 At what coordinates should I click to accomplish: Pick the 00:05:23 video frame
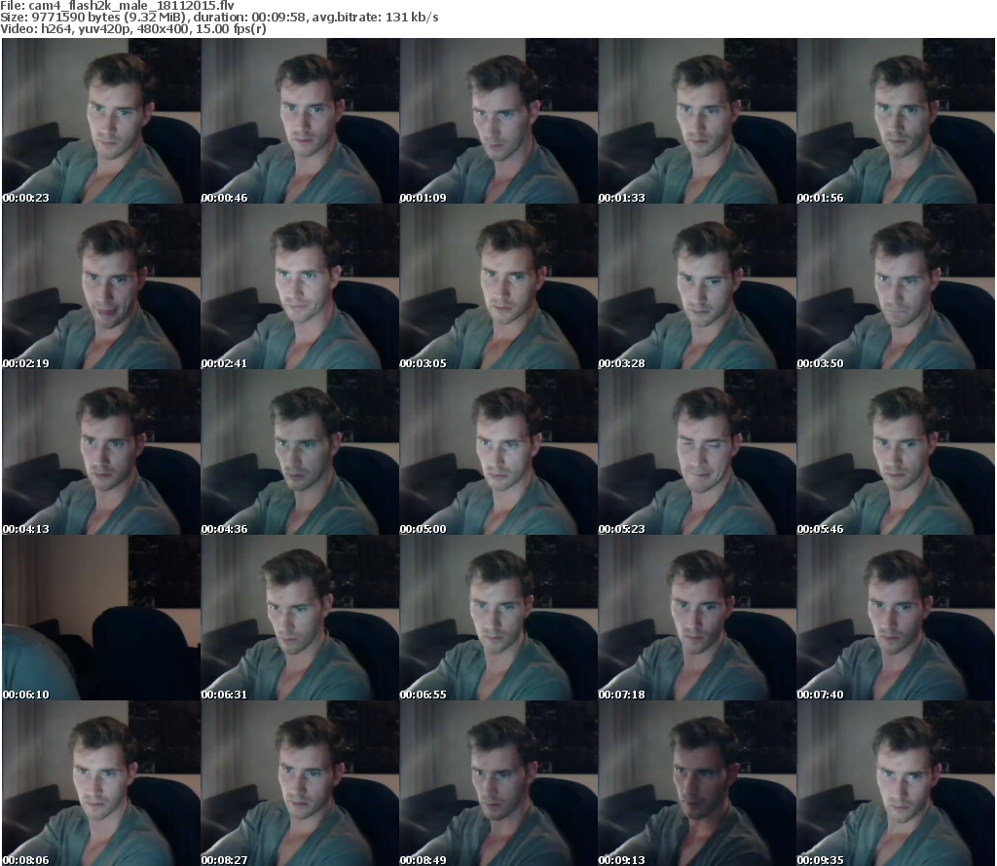click(x=697, y=452)
